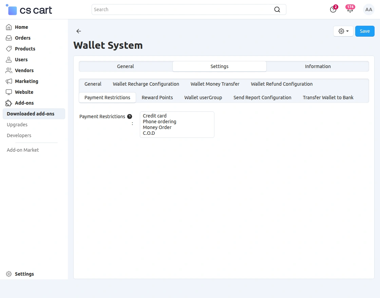Click the search magnifier icon
The width and height of the screenshot is (380, 298).
277,9
